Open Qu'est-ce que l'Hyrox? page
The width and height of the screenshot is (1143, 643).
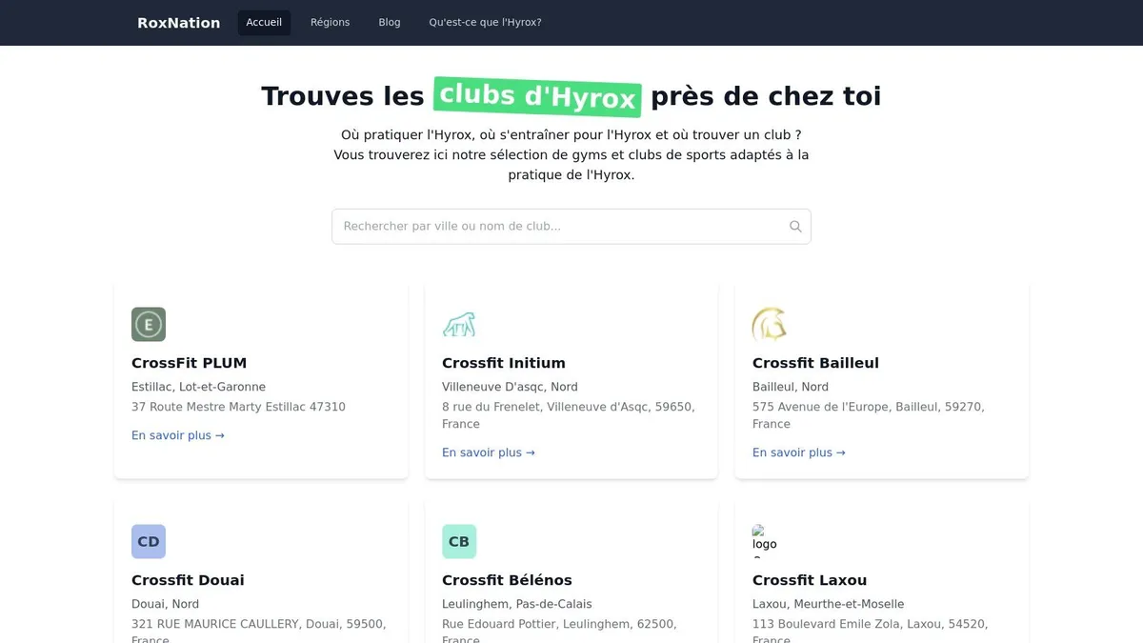(x=485, y=23)
